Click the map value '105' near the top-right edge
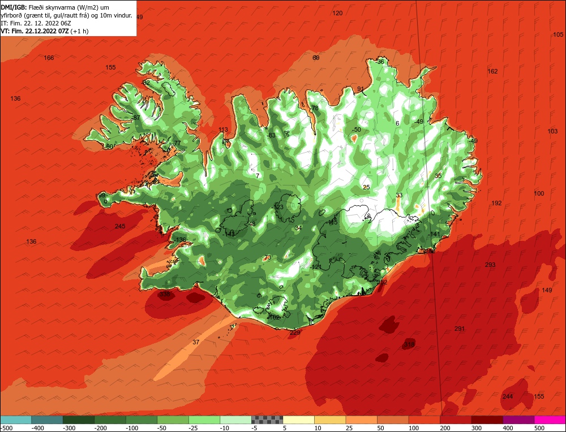566x432 pixels. click(558, 34)
